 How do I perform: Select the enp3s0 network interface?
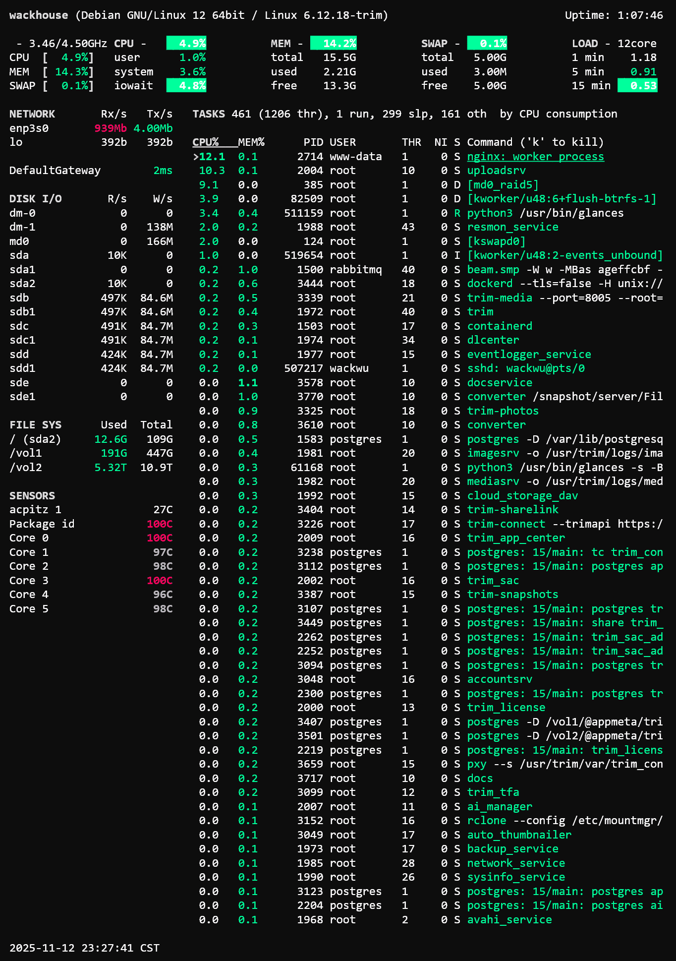[x=29, y=128]
